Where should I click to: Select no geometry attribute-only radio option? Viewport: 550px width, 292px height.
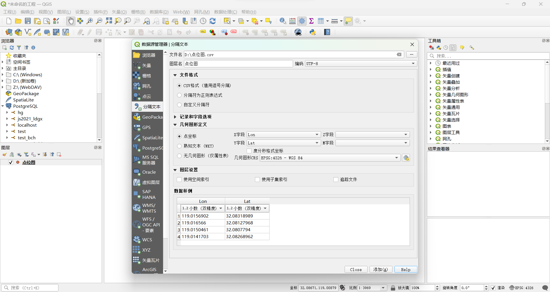click(x=179, y=156)
